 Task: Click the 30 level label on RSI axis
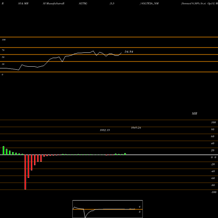[x=3, y=64]
